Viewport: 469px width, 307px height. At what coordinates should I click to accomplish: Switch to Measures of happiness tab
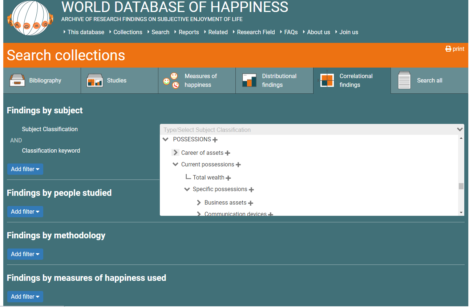(197, 81)
